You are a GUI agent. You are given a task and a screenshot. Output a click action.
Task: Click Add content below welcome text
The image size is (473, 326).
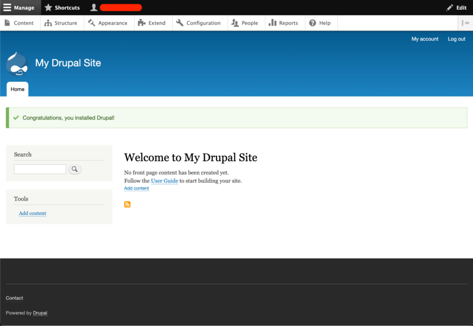coord(136,188)
